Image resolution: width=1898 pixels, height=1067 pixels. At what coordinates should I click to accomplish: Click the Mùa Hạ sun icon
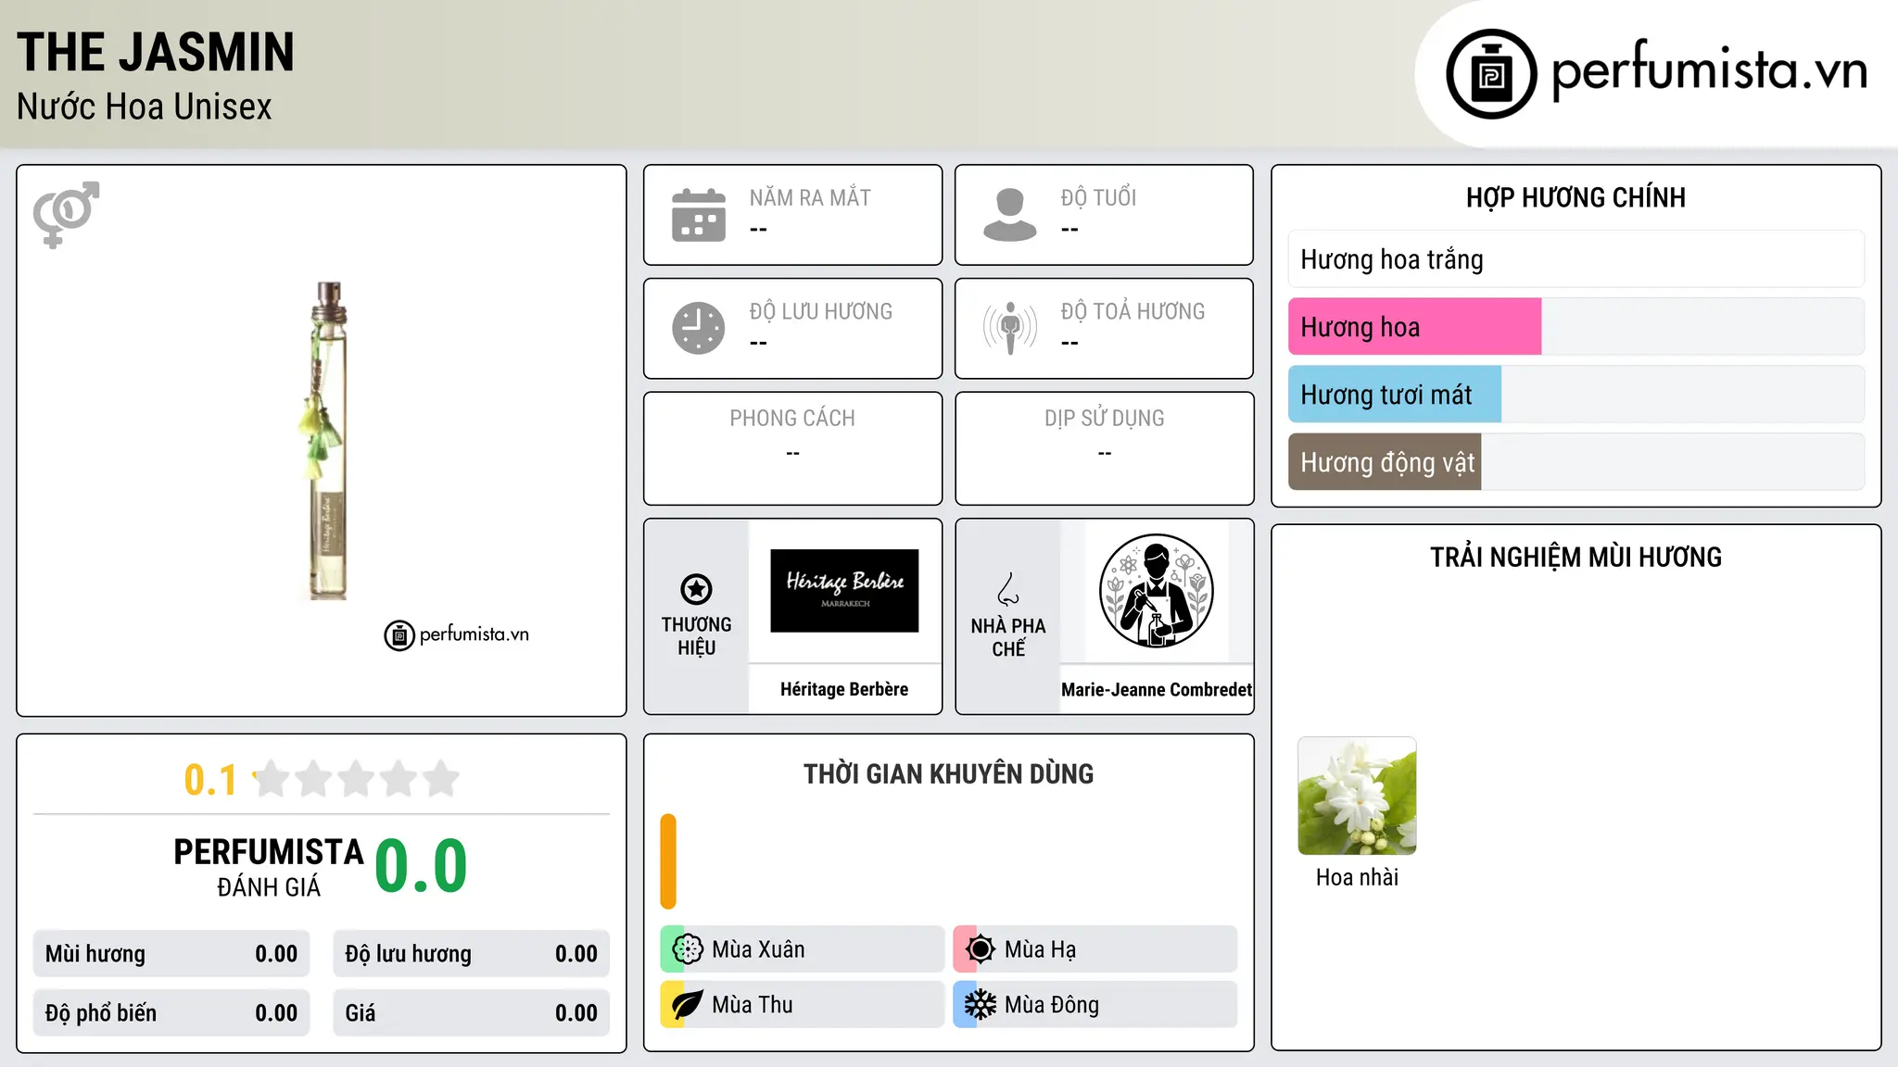coord(981,949)
